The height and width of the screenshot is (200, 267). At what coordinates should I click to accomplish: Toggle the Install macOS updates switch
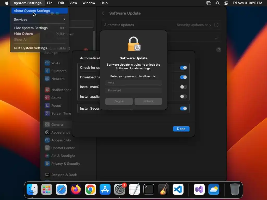tap(183, 87)
